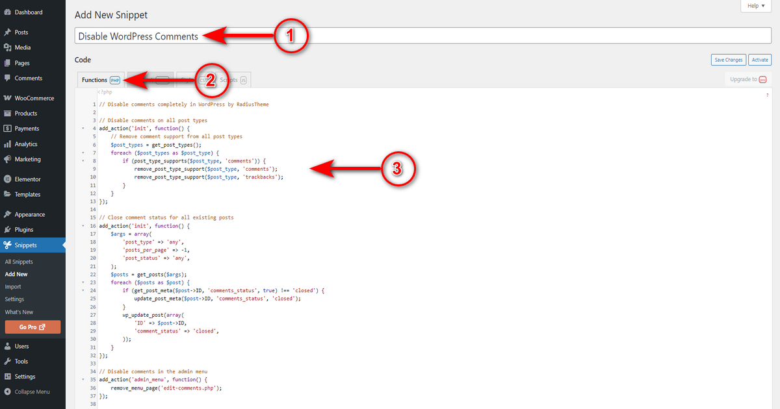Image resolution: width=780 pixels, height=409 pixels.
Task: Open the Analytics bar-chart icon
Action: point(7,144)
